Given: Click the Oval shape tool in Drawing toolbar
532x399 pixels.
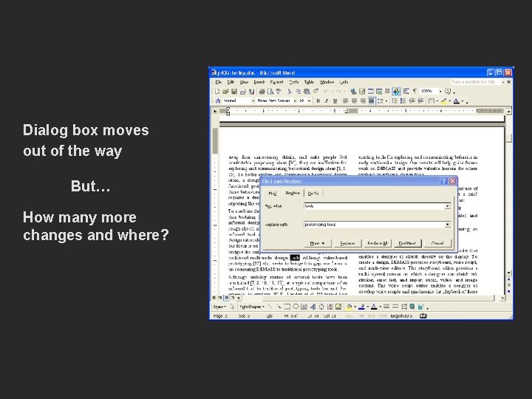Looking at the screenshot, I should 296,307.
